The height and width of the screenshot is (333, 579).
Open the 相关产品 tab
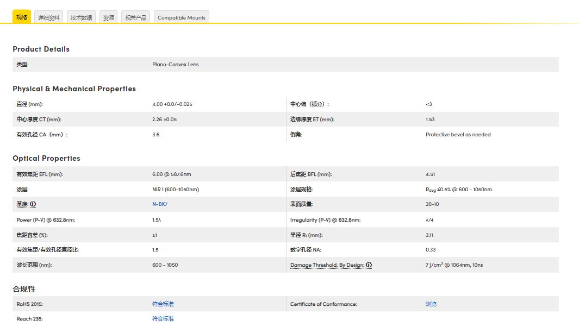point(135,17)
